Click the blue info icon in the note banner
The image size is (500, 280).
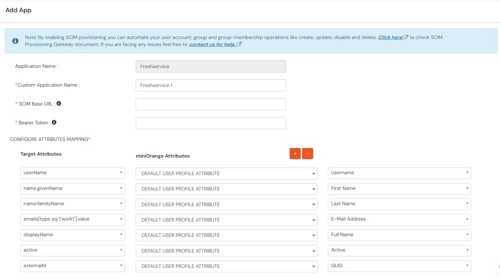click(15, 41)
